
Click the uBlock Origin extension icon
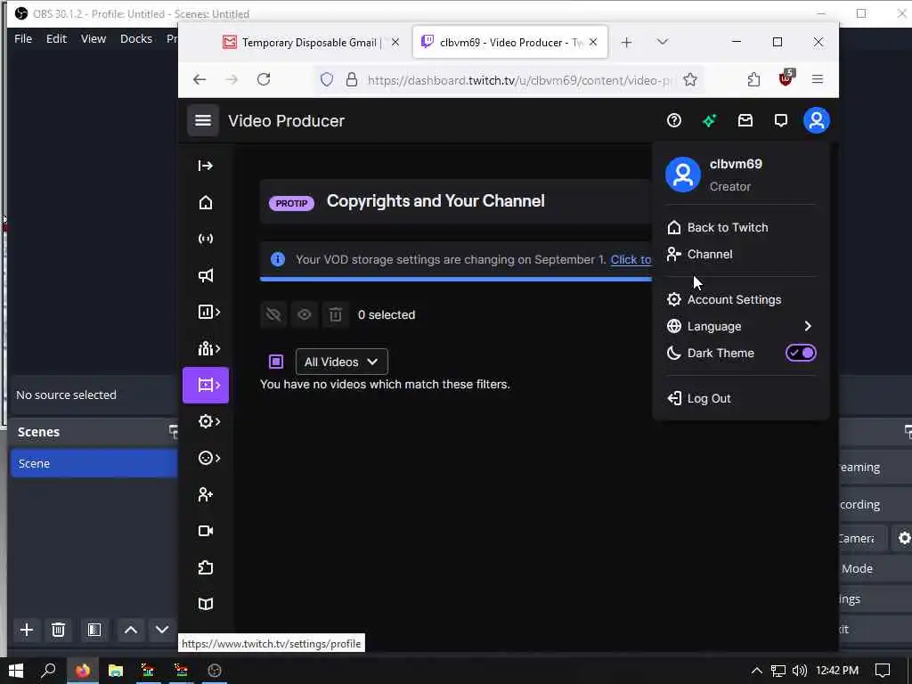(x=786, y=78)
